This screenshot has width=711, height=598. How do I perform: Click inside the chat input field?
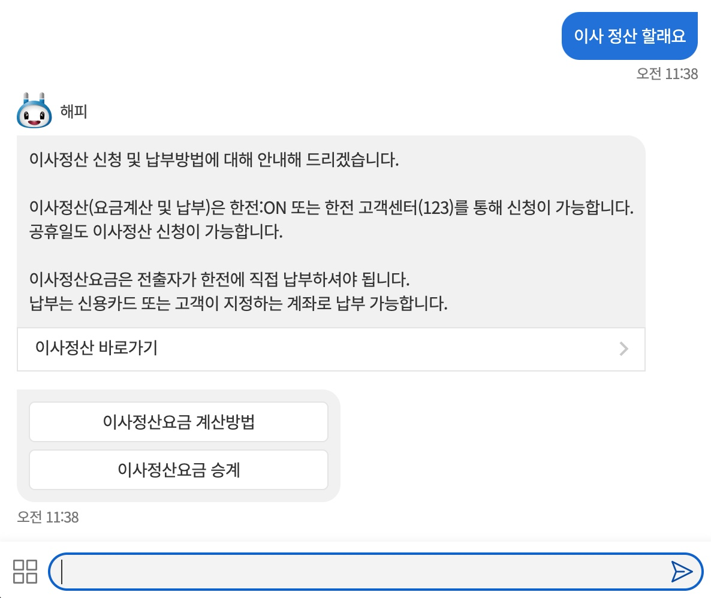click(x=360, y=573)
